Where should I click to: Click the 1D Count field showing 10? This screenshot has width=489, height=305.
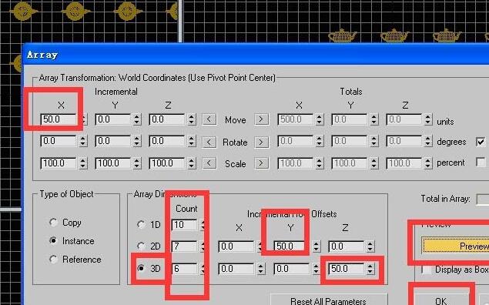pos(185,225)
